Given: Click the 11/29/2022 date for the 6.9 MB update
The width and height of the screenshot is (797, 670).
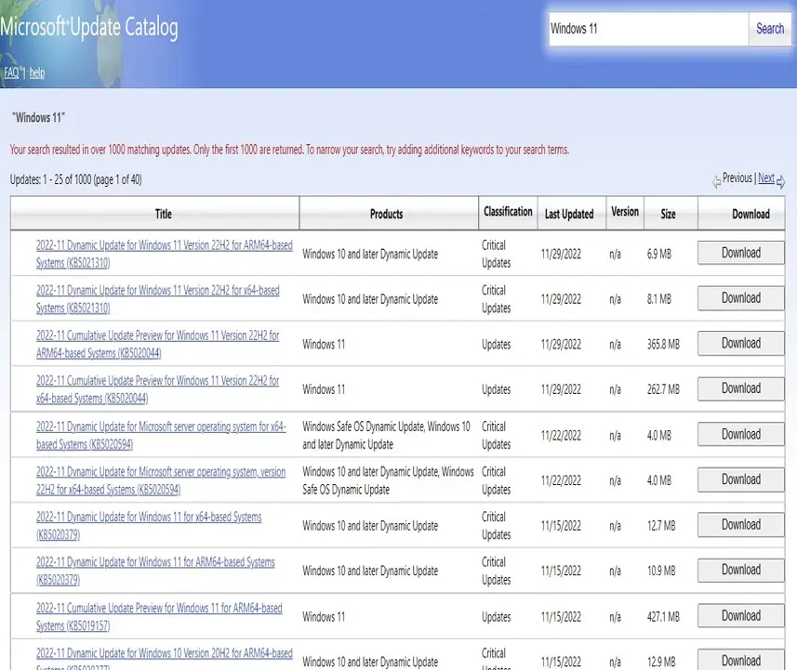Looking at the screenshot, I should point(561,254).
